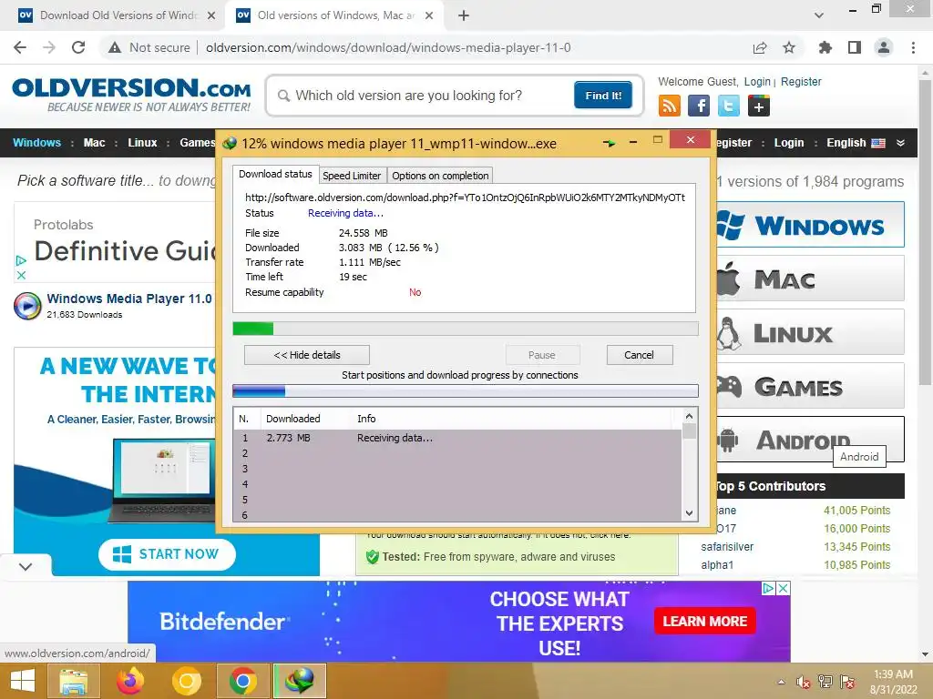Screen dimensions: 933x699
Task: Click the browser forward arrow
Action: coord(49,47)
